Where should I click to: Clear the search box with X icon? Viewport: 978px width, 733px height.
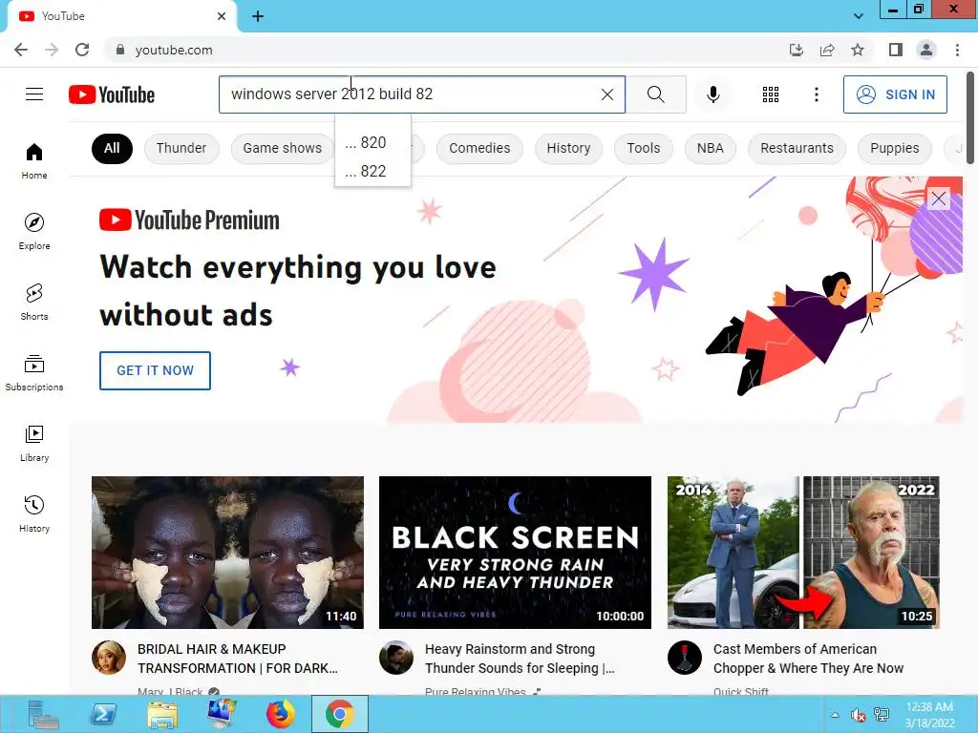(606, 94)
